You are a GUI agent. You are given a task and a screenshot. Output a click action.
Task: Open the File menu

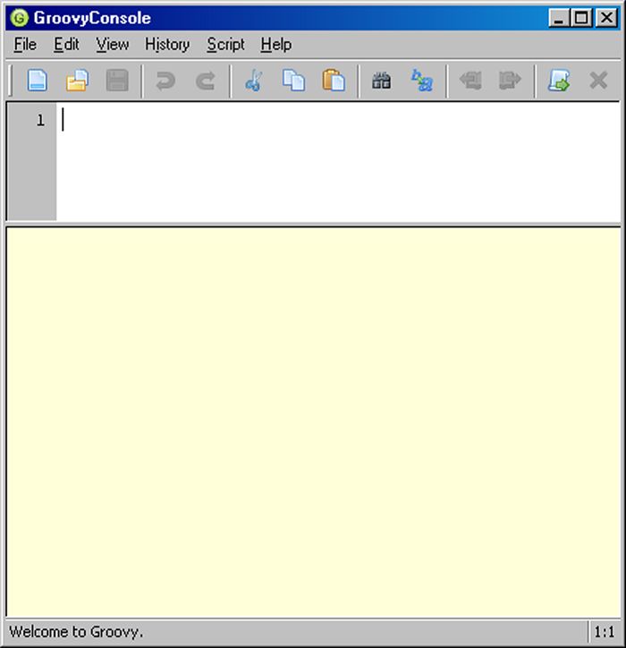(x=25, y=44)
